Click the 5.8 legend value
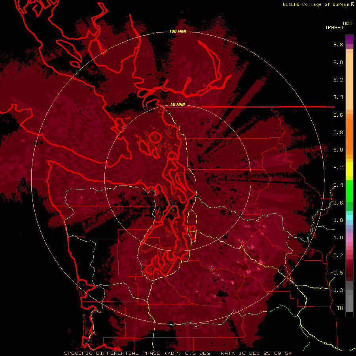This screenshot has width=356, height=356. [338, 133]
